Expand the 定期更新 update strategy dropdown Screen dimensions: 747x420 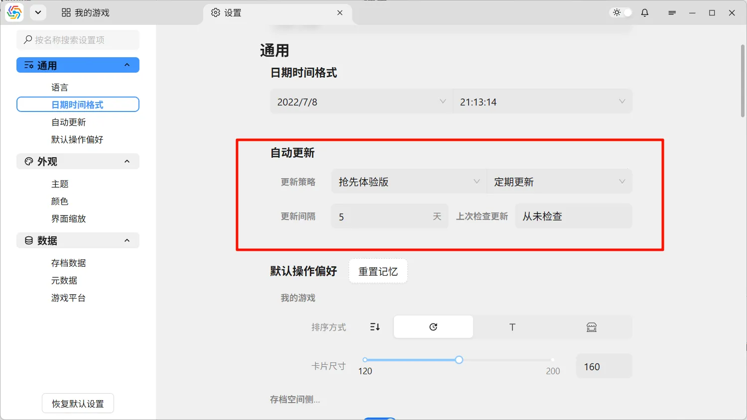click(559, 182)
